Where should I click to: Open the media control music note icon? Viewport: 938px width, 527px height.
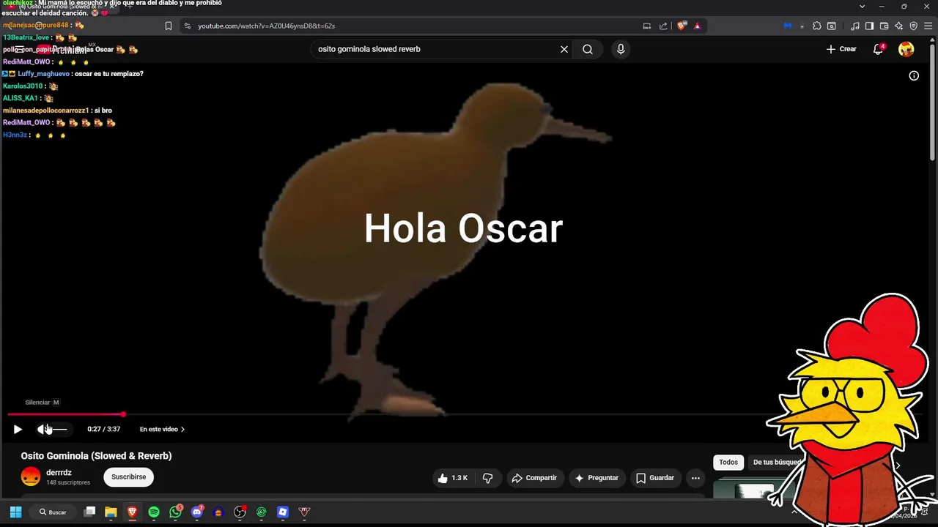(855, 26)
